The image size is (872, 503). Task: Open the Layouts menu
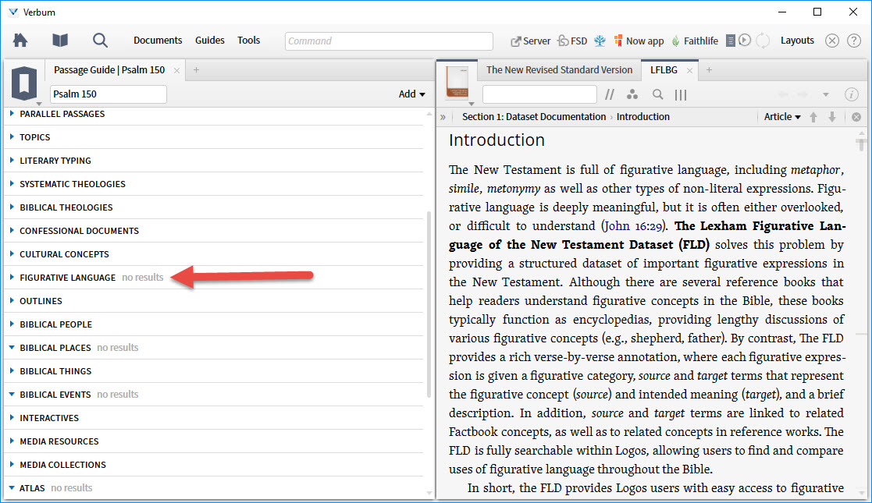pyautogui.click(x=797, y=40)
